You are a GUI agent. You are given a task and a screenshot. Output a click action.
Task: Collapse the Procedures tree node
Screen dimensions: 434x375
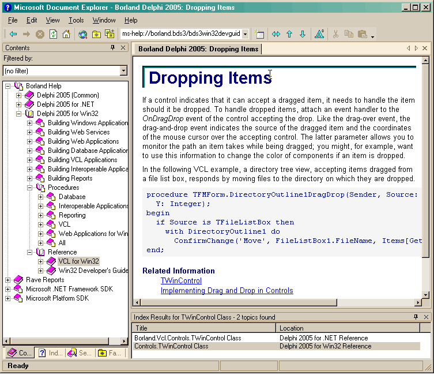point(30,187)
